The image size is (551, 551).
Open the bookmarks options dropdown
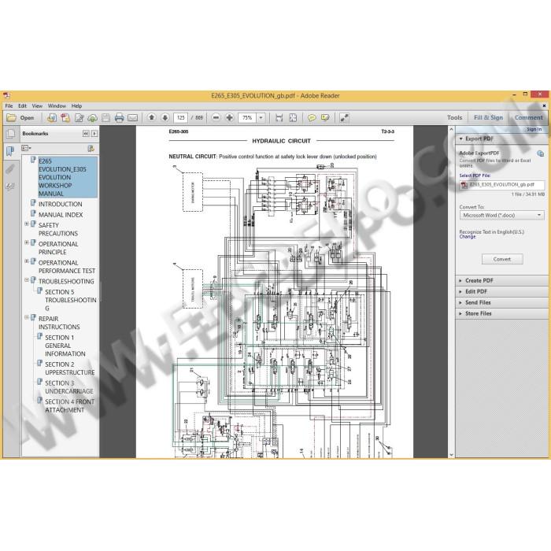[26, 148]
